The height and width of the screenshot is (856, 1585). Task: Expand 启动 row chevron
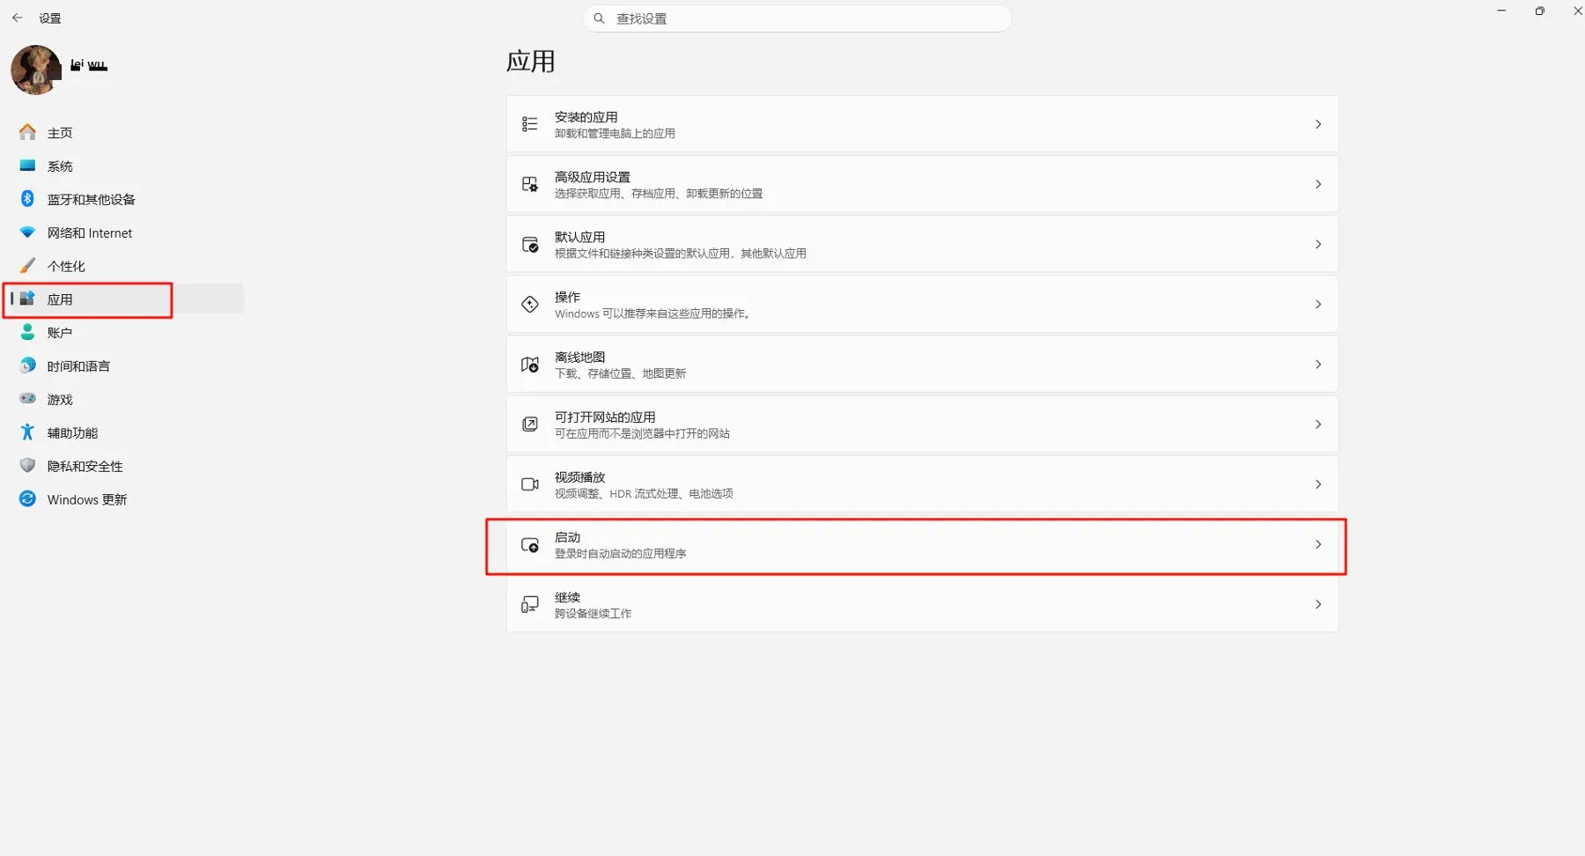(1318, 544)
